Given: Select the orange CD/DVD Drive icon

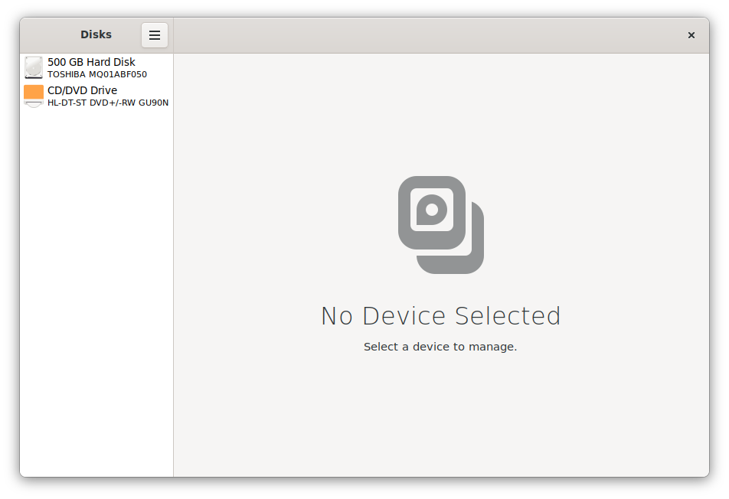Looking at the screenshot, I should (34, 96).
